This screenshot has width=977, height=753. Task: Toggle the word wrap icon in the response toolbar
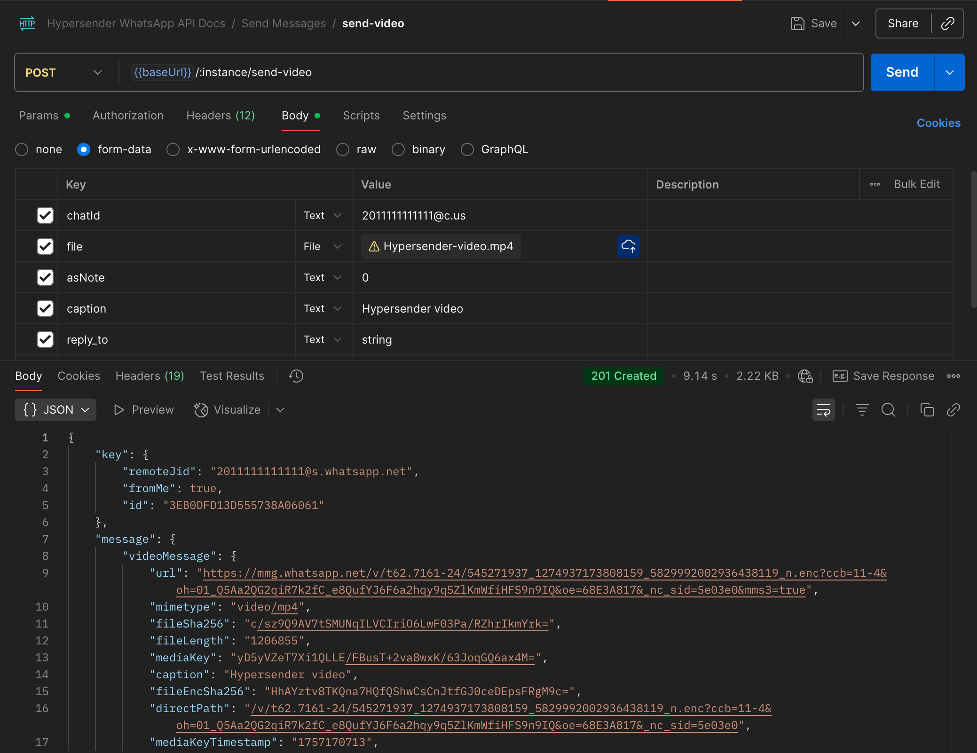coord(823,410)
